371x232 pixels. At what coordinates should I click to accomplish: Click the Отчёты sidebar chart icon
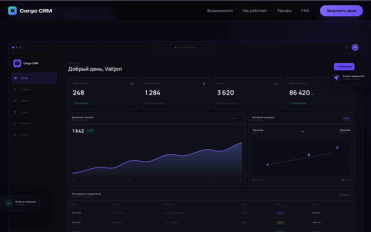15,135
